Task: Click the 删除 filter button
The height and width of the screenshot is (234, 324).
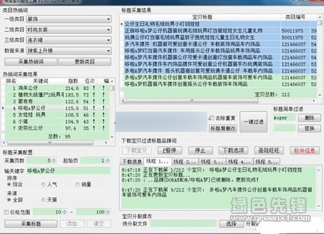Action: [x=310, y=118]
